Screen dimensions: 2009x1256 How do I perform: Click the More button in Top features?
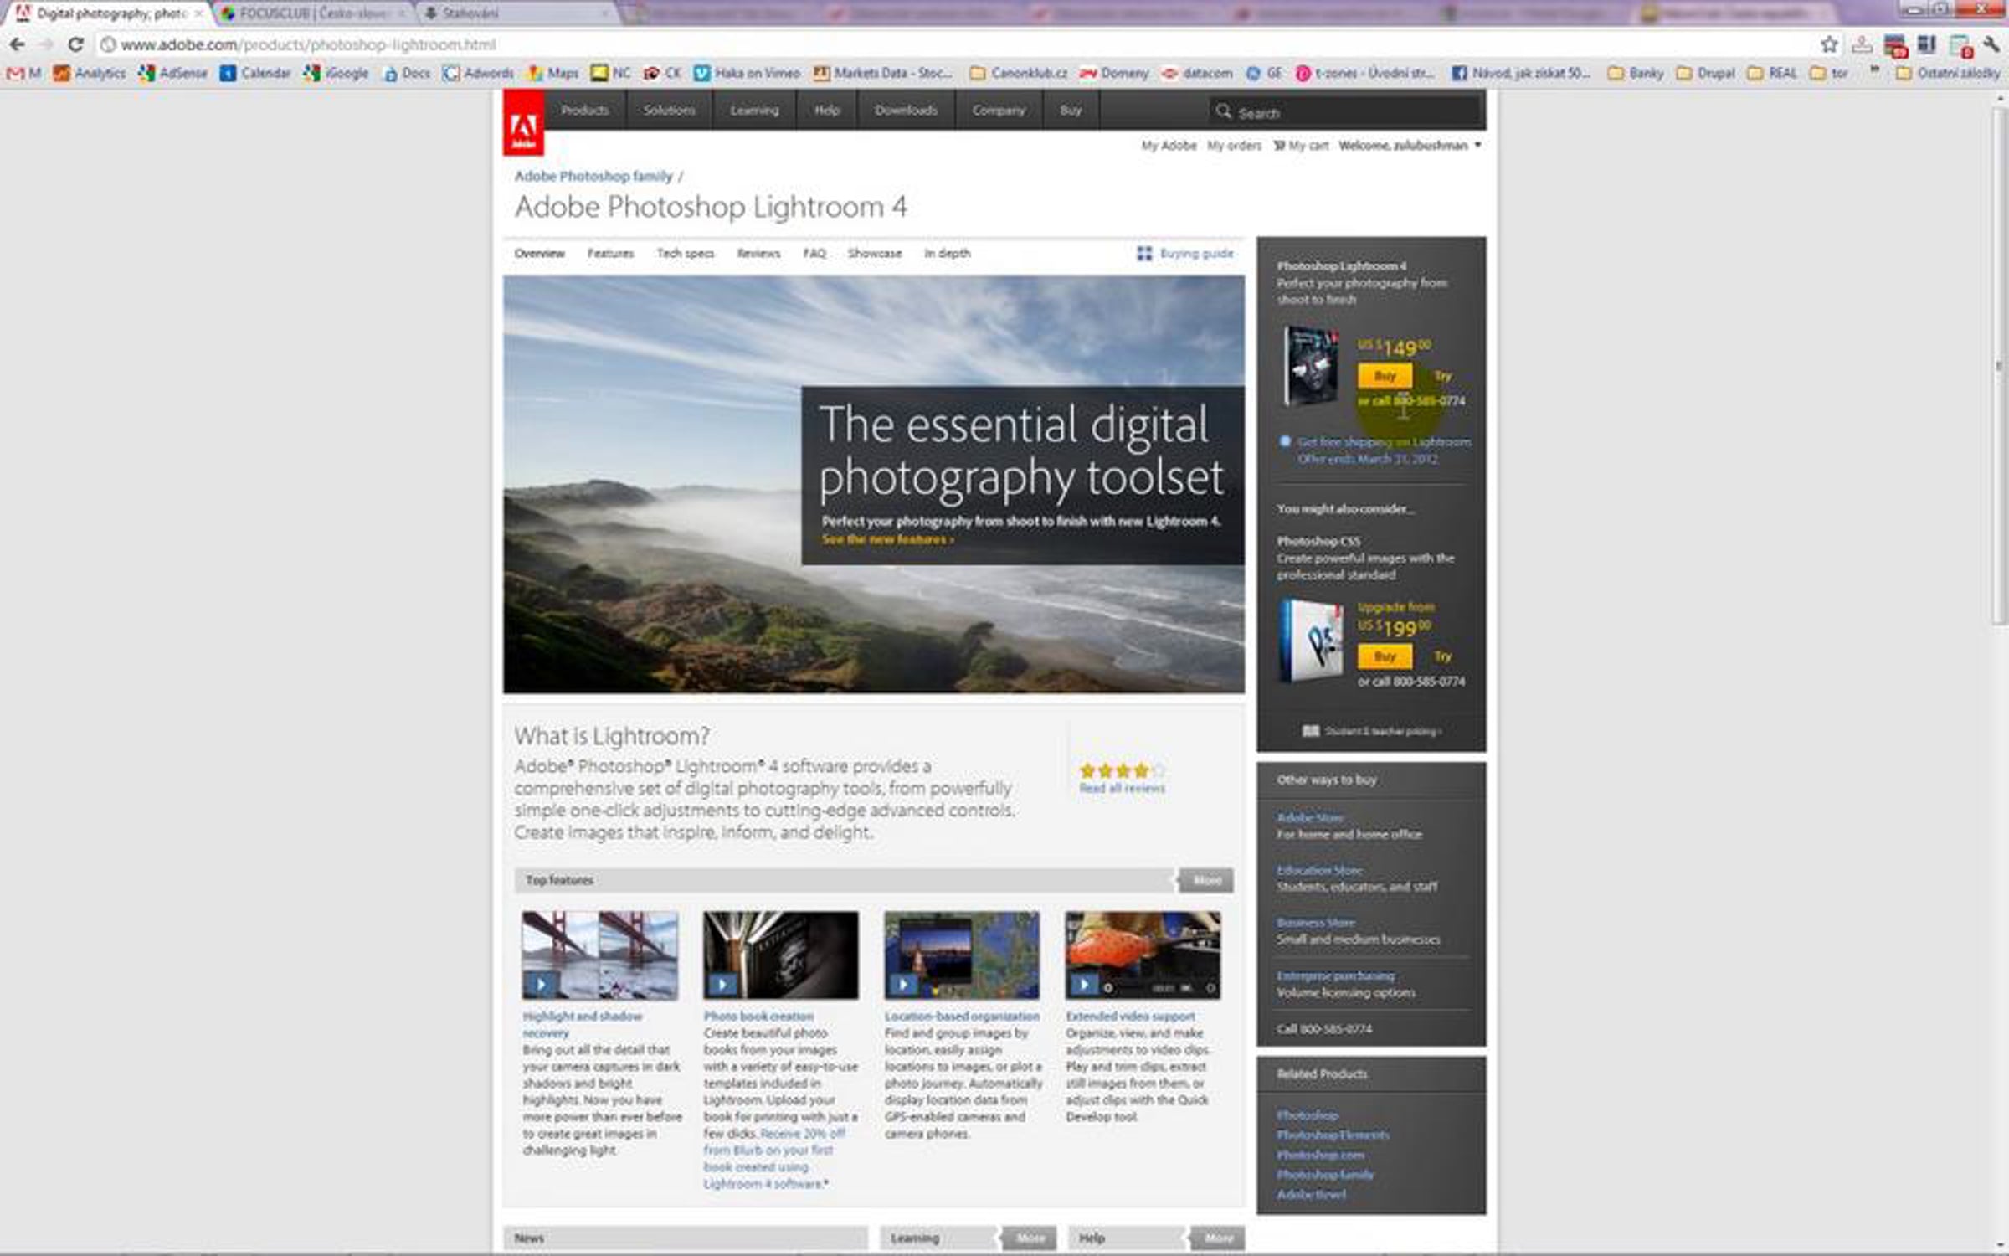pos(1206,880)
